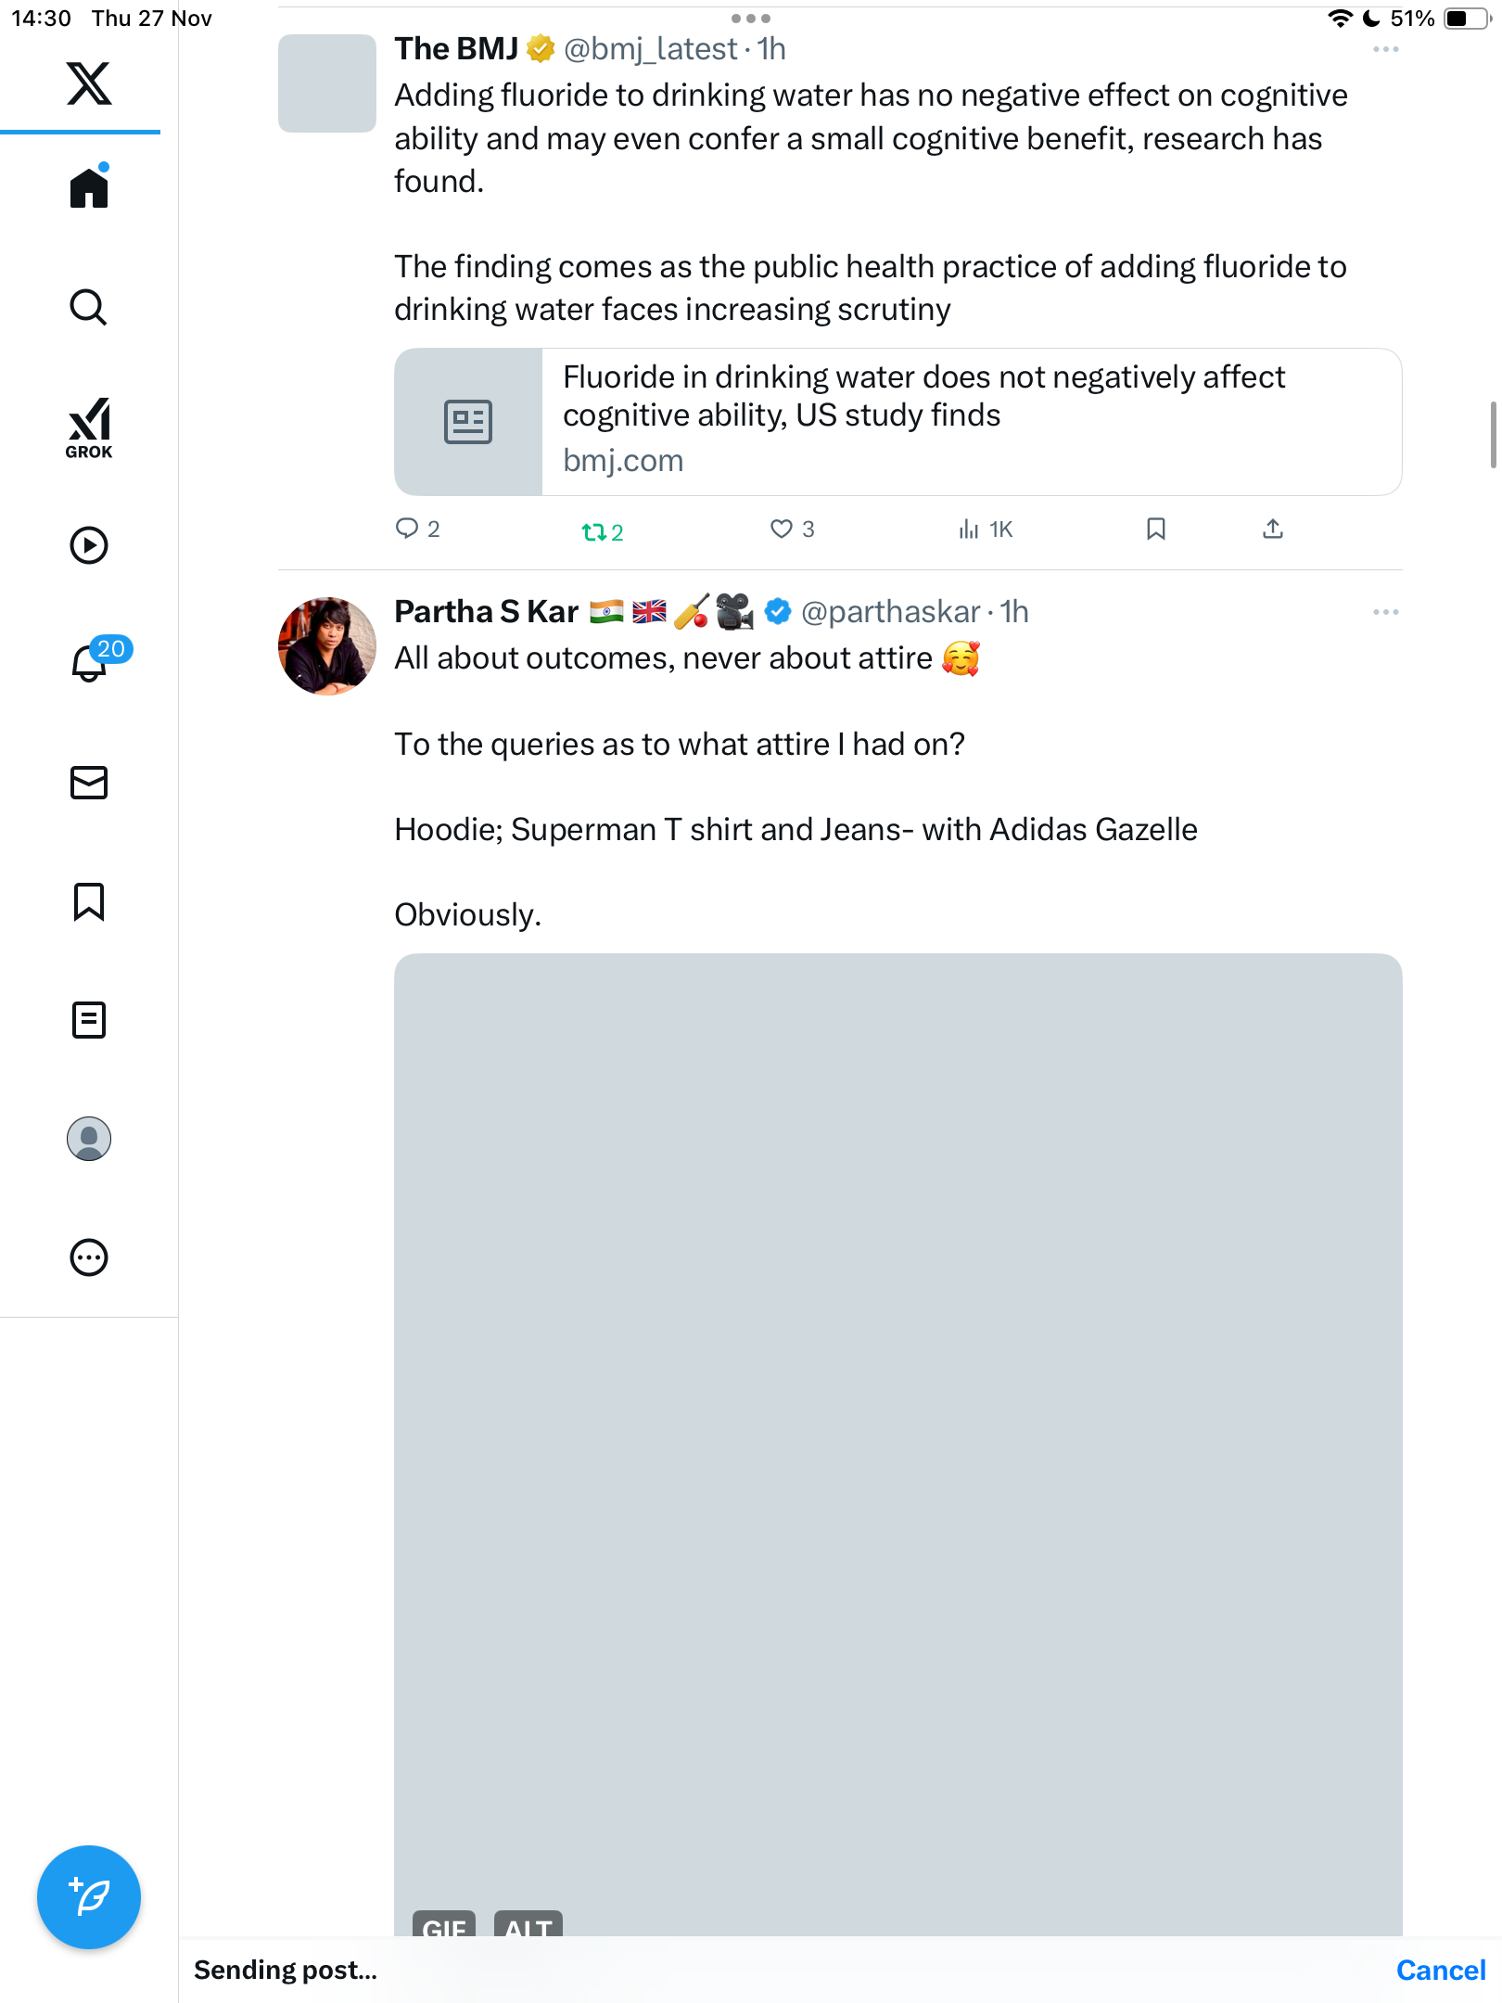
Task: Open the bmj.com fluoride article card
Action: 897,422
